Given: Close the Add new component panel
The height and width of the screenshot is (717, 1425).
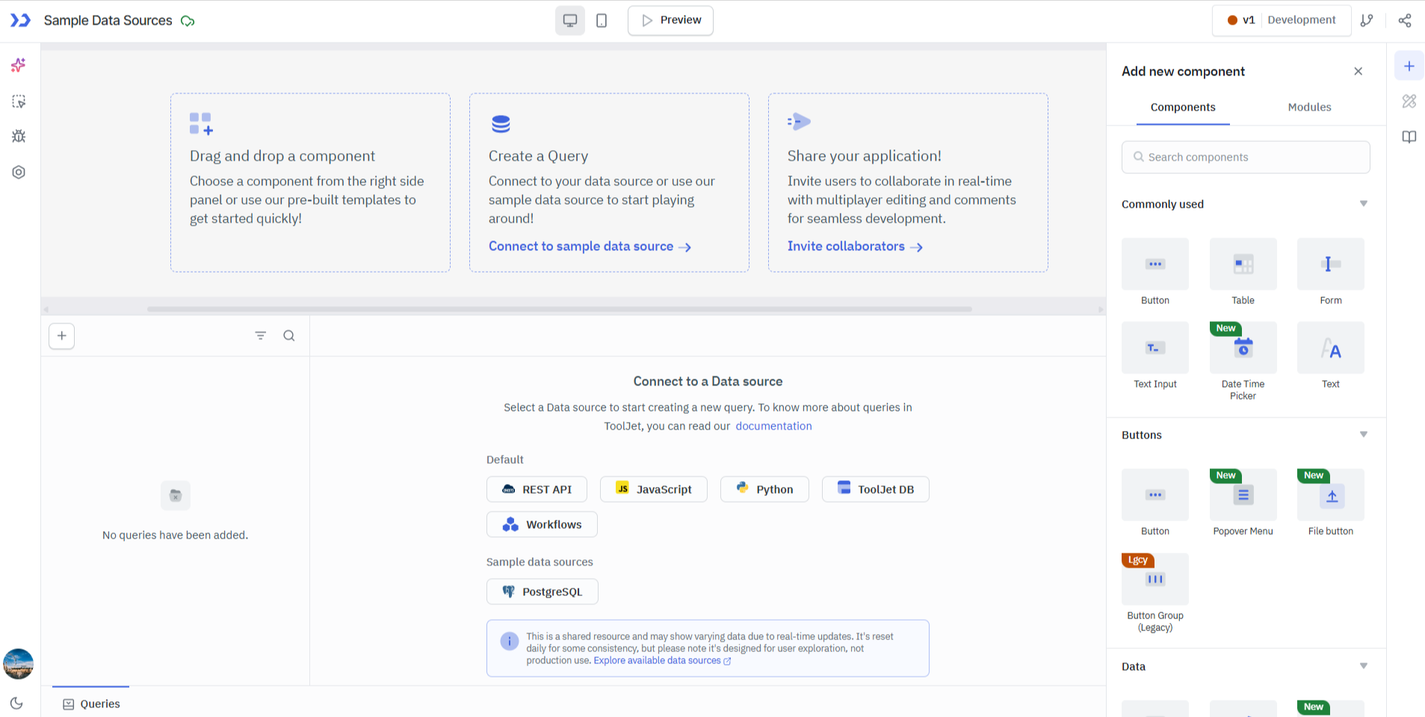Looking at the screenshot, I should [1358, 71].
